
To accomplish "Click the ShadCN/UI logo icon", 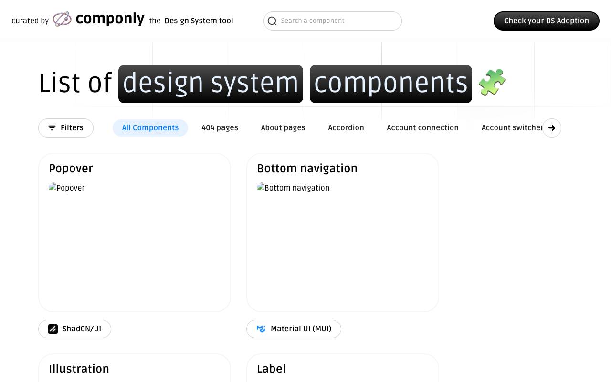I will pos(53,329).
